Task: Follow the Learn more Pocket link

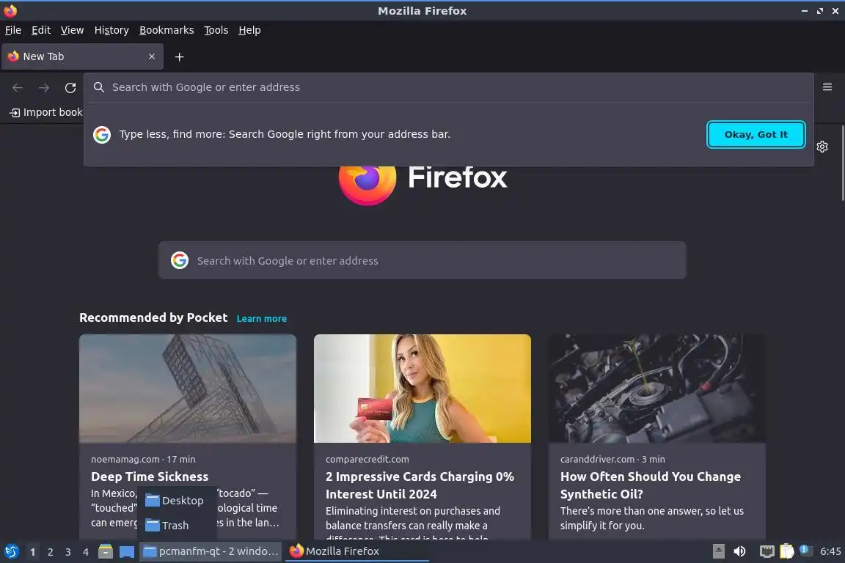Action: (x=261, y=318)
